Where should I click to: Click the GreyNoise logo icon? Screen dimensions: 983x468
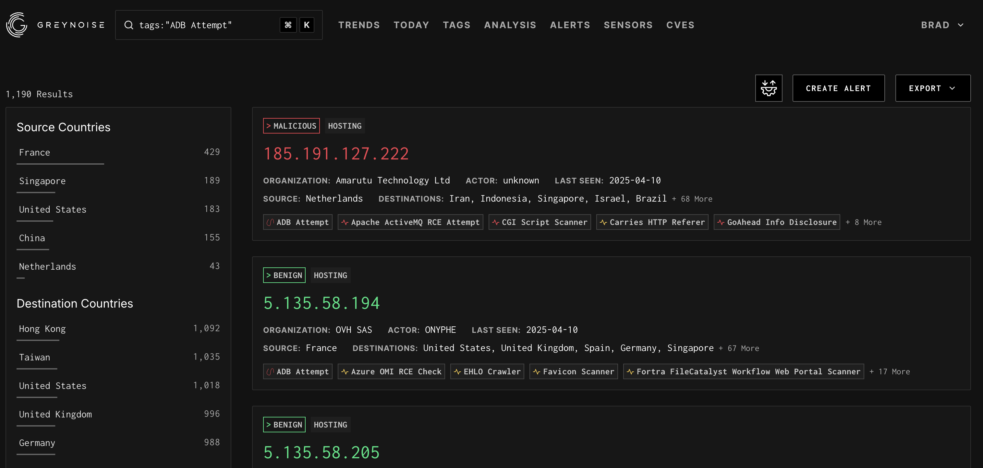point(17,25)
